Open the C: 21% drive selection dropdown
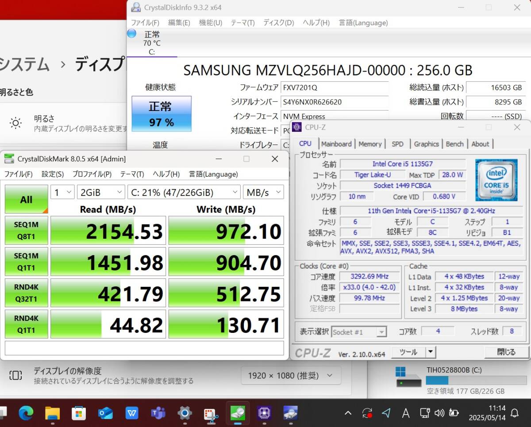This screenshot has width=531, height=427. click(x=184, y=192)
